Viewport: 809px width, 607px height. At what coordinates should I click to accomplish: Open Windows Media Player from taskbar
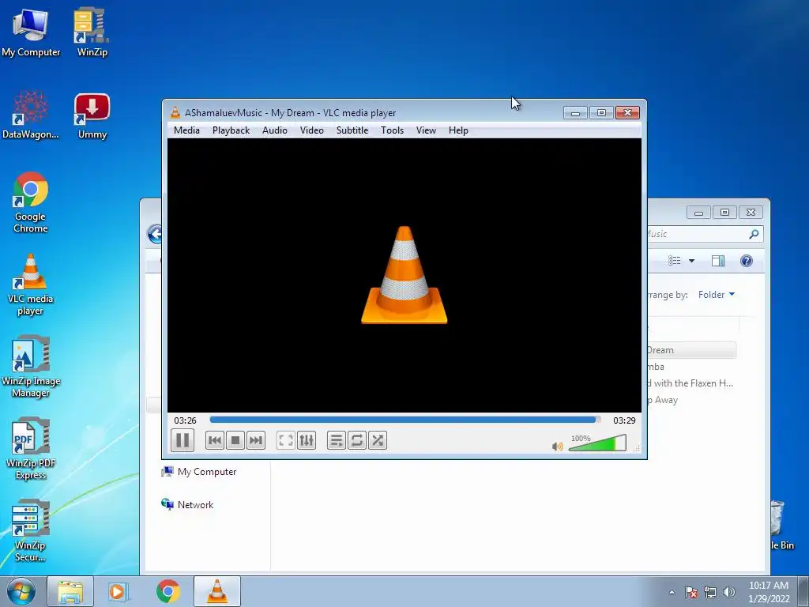point(118,591)
